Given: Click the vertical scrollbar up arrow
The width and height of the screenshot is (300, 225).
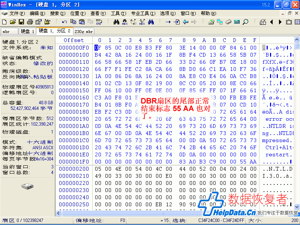Looking at the screenshot, I should (297, 40).
